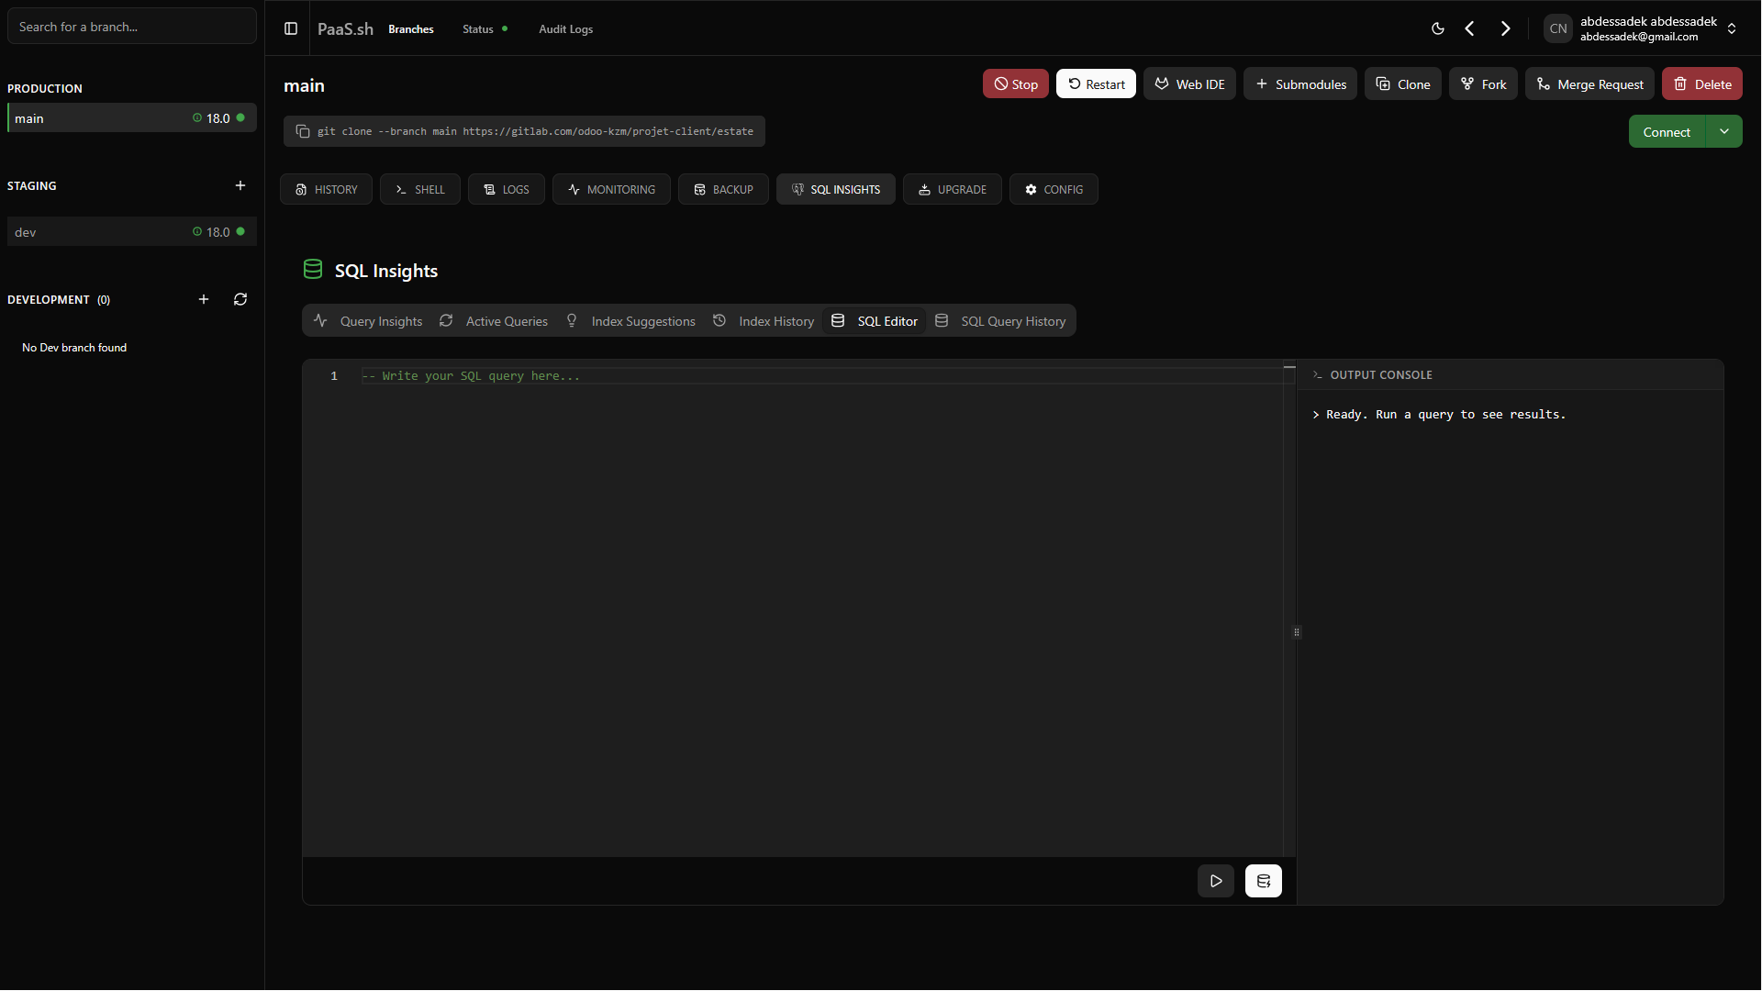Select the SQL INSIGHTS tab
This screenshot has width=1762, height=991.
(x=836, y=189)
